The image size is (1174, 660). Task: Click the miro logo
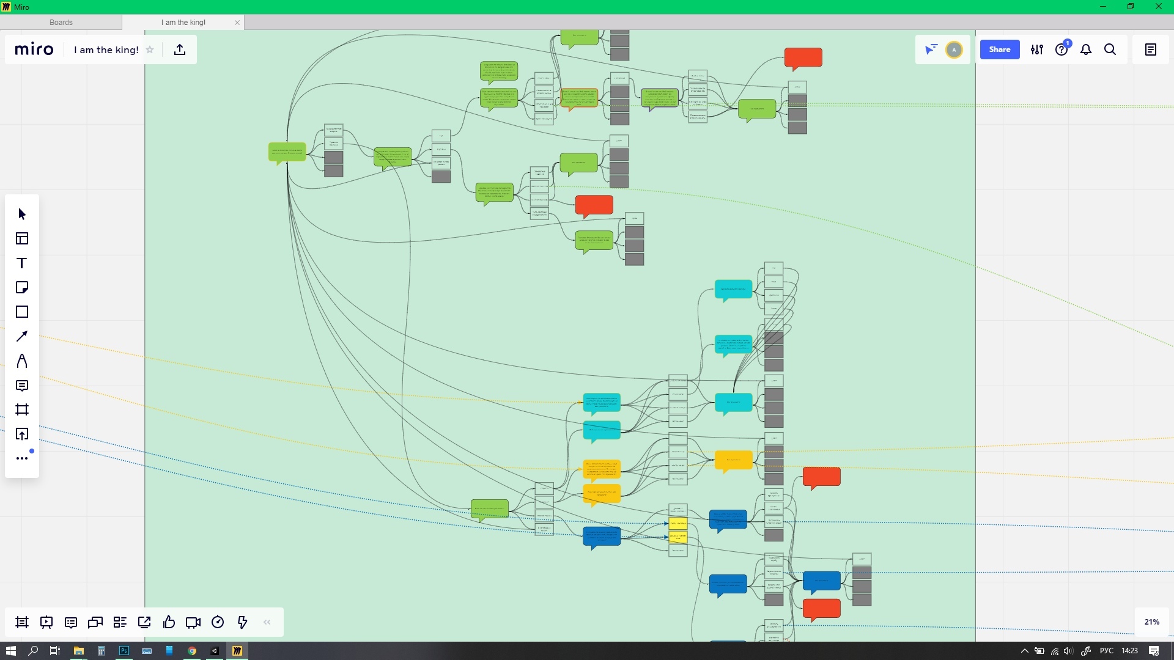(34, 50)
